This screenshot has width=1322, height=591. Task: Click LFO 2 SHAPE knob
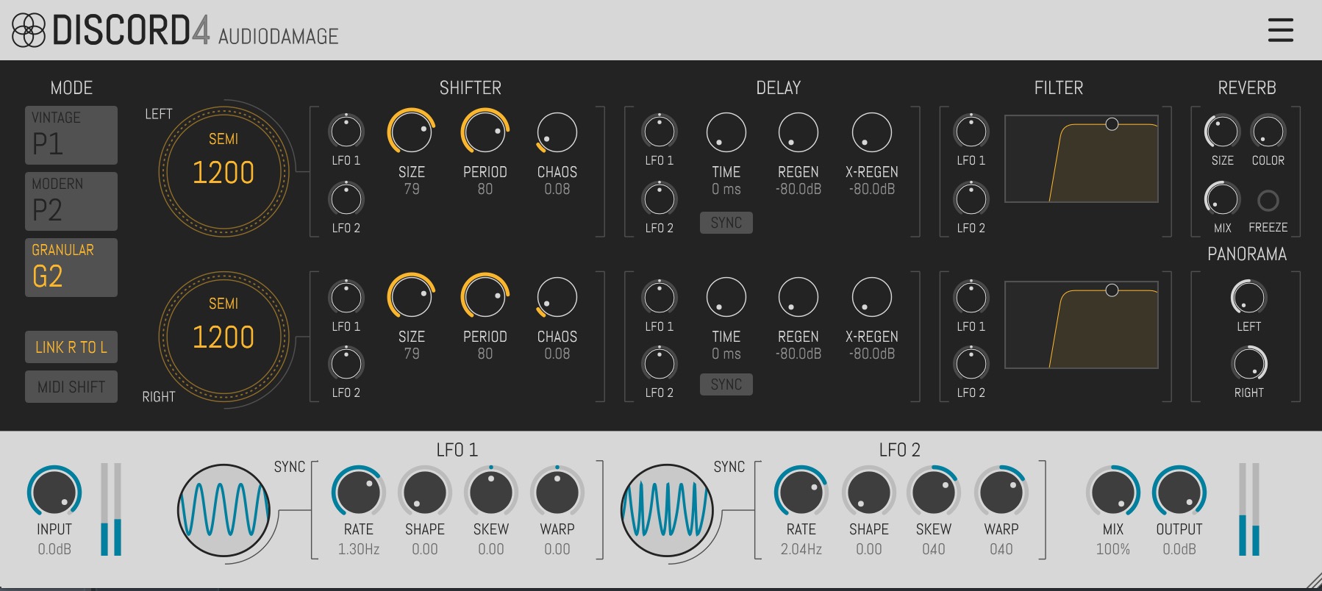pos(869,492)
